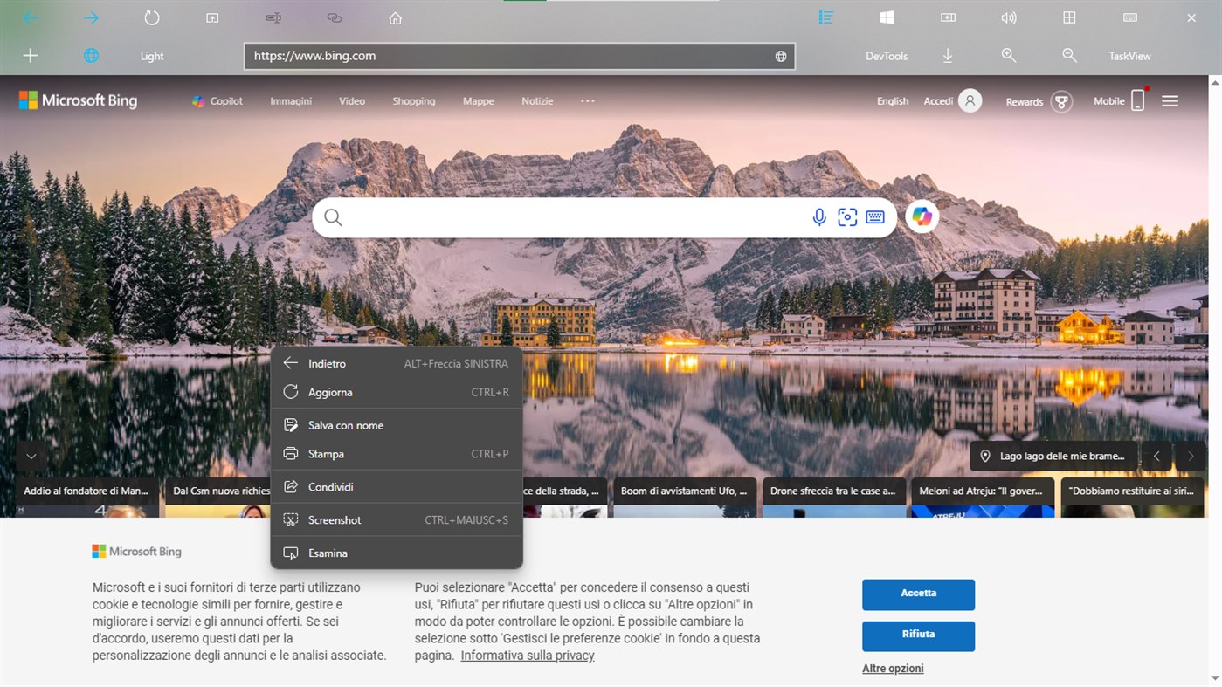Click the globe icon inside the address bar
Image resolution: width=1222 pixels, height=687 pixels.
coord(781,56)
